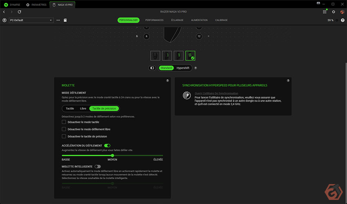The width and height of the screenshot is (347, 204).
Task: Go back with the left arrow icon
Action: [x=4, y=12]
